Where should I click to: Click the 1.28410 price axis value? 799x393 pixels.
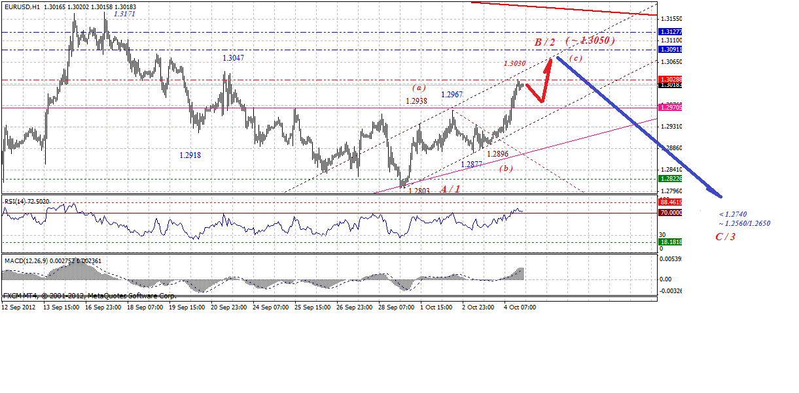[x=671, y=170]
